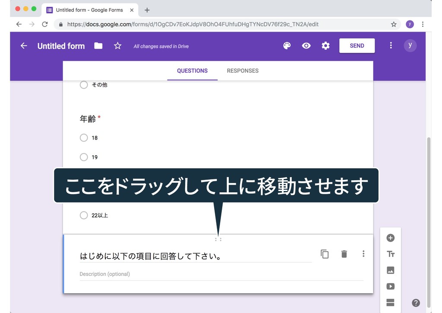This screenshot has height=313, width=442.
Task: Add question using plus icon
Action: point(390,238)
